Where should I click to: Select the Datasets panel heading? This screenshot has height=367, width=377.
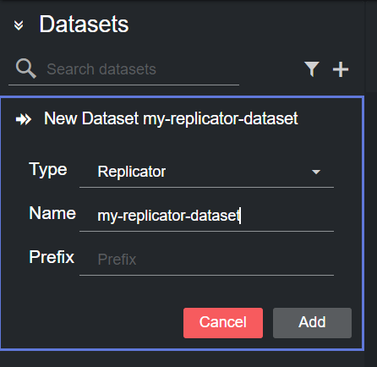click(84, 25)
